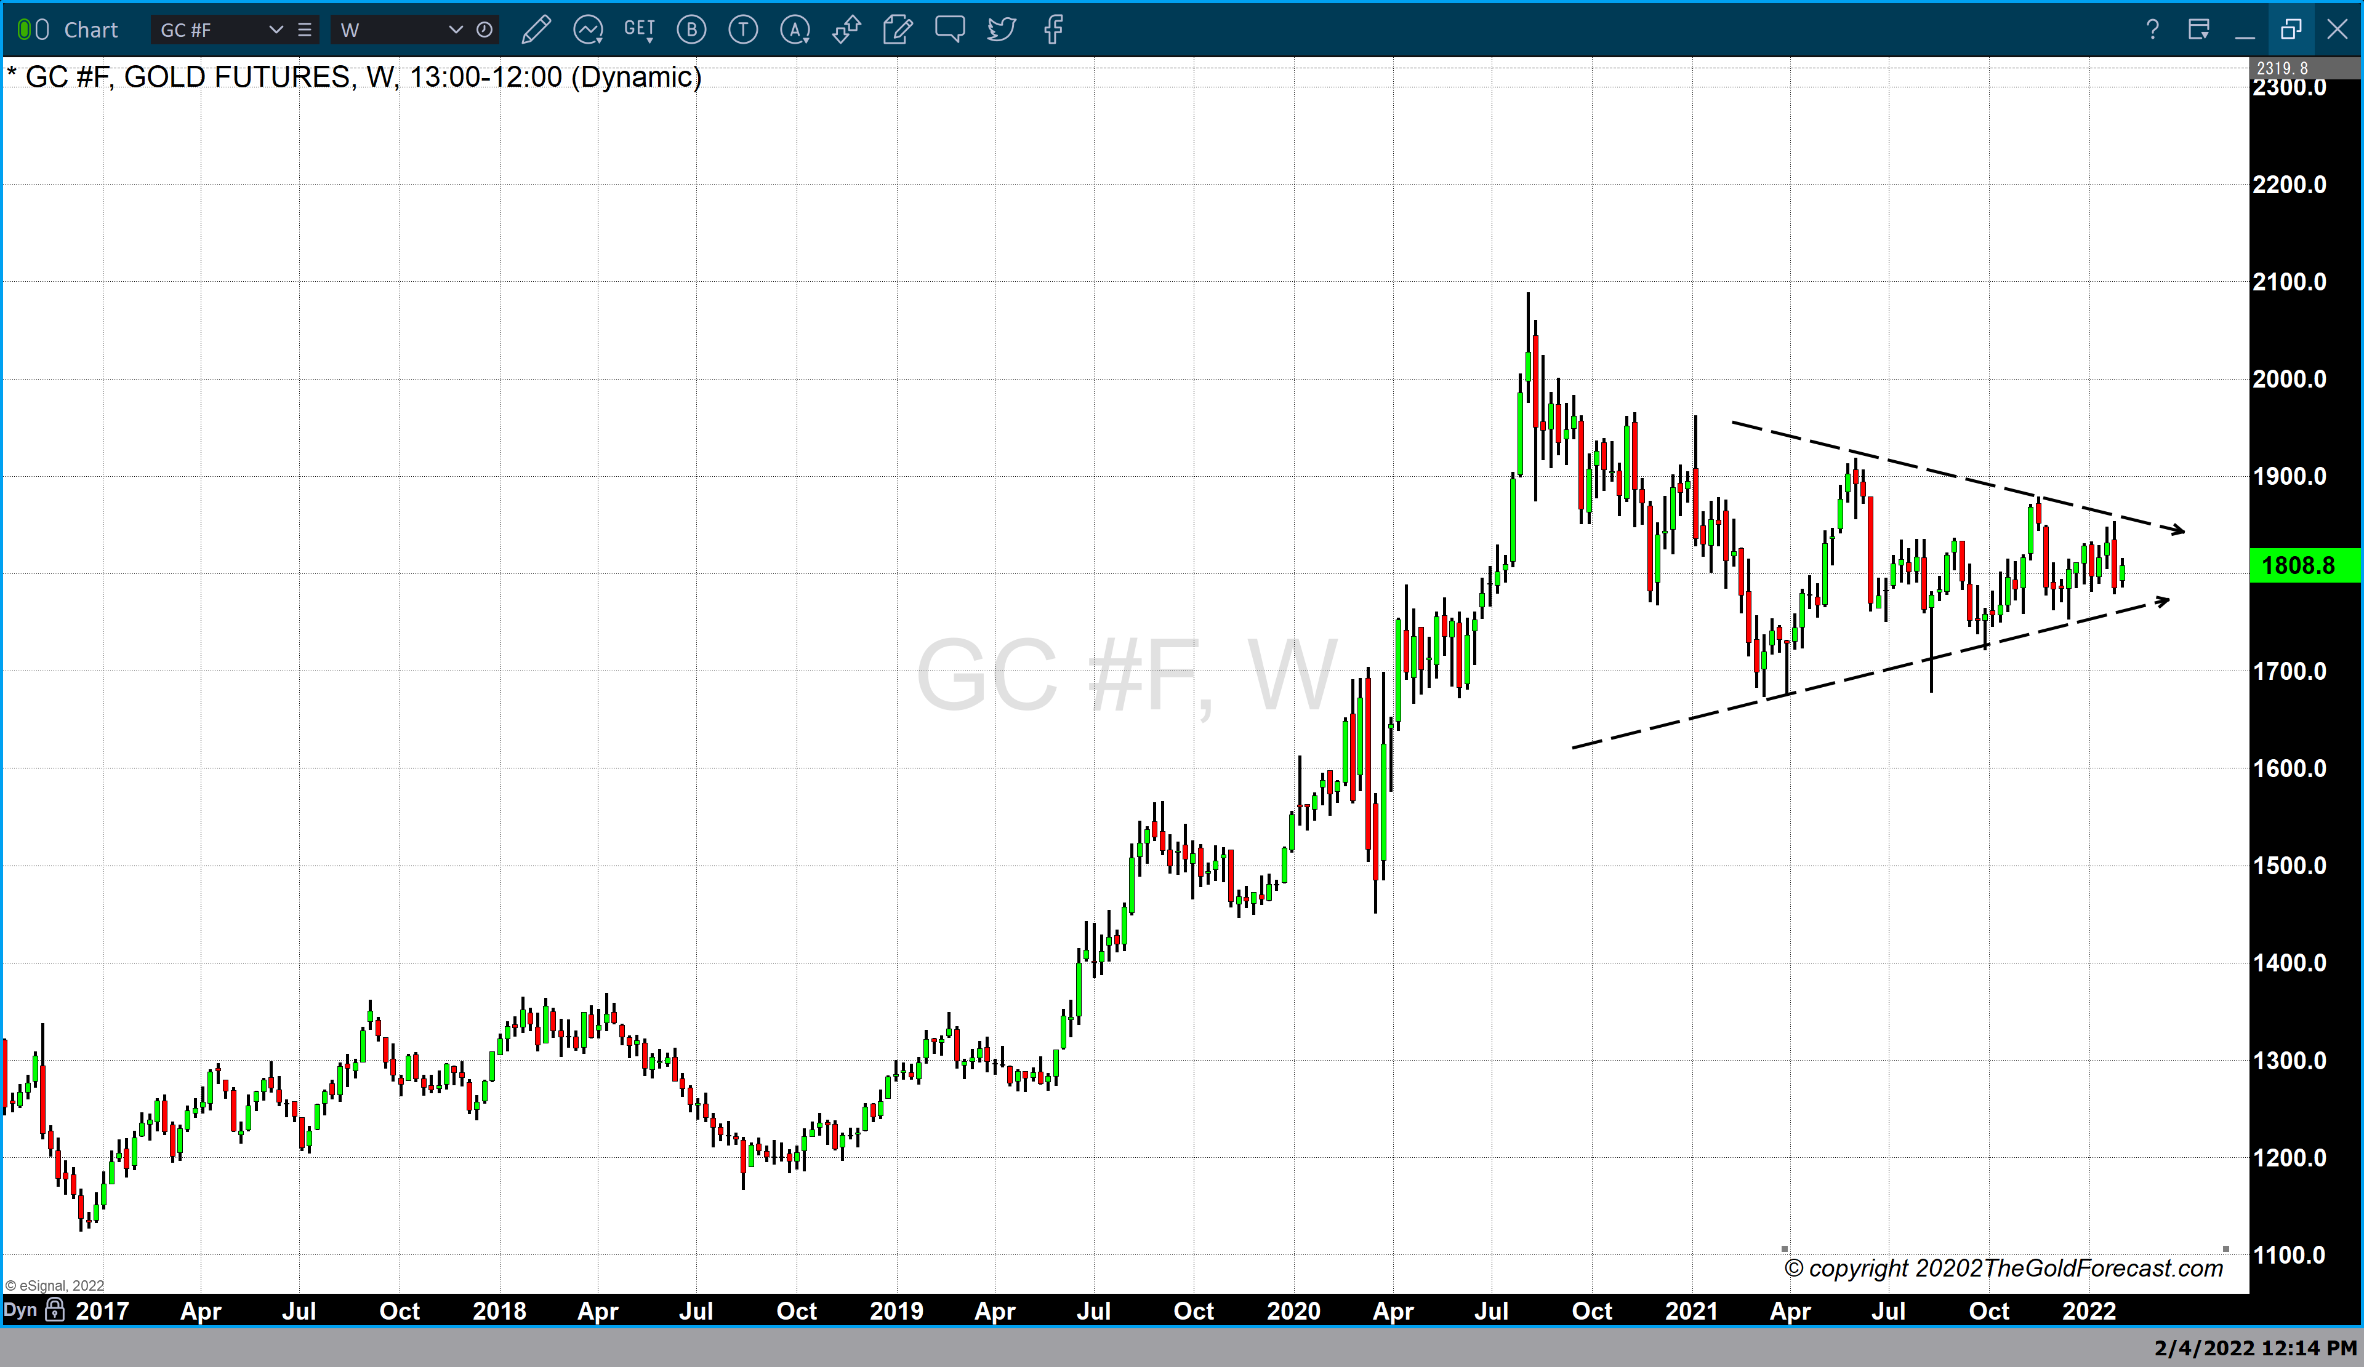Toggle the second empty link indicator
Image resolution: width=2364 pixels, height=1367 pixels.
42,30
